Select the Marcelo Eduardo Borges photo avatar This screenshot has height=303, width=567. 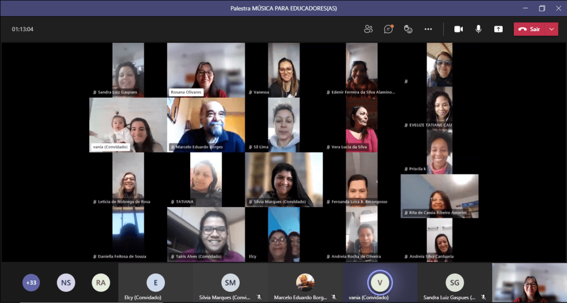click(305, 282)
